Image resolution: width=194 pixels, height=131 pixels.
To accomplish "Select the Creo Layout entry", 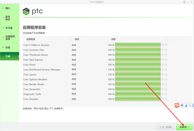I will 30,74.
